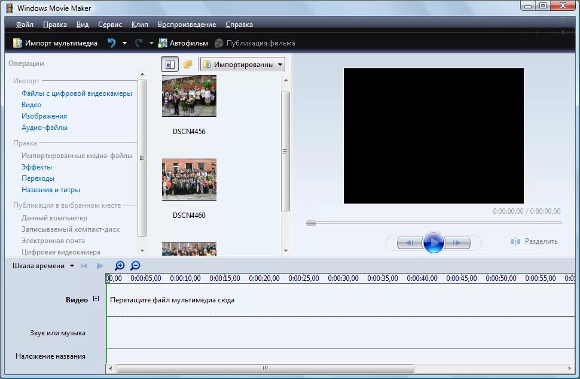Open the Файл menu
580x379 pixels.
click(25, 25)
